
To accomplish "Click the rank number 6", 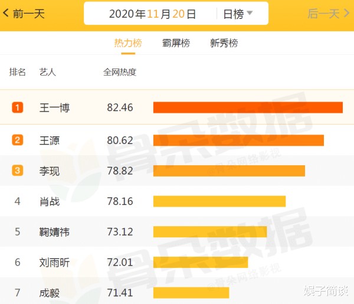I will (x=17, y=262).
